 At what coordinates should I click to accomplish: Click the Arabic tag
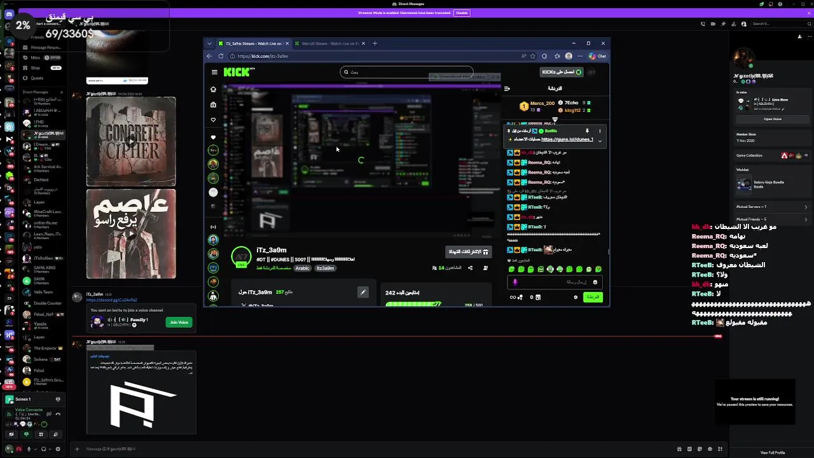[x=302, y=268]
